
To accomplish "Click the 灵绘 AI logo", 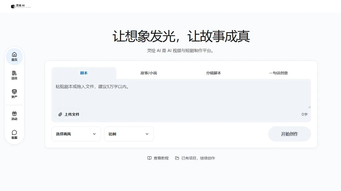I will (21, 6).
